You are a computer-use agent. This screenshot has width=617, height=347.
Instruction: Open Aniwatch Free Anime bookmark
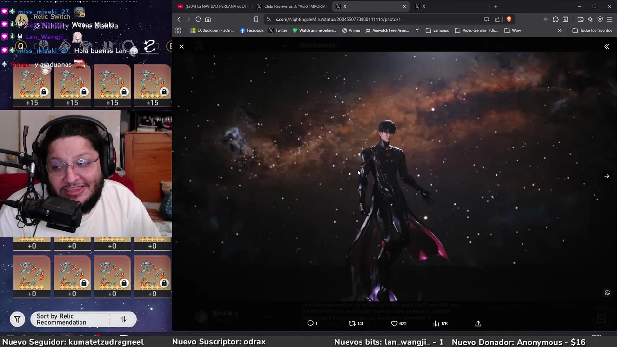pos(387,30)
